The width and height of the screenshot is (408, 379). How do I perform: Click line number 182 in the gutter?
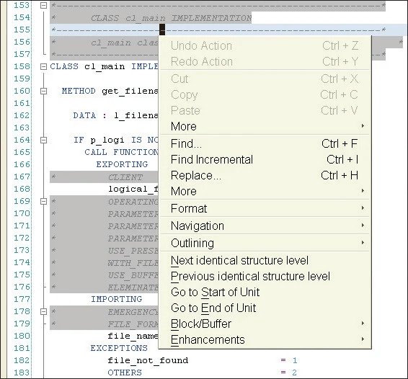pos(22,360)
